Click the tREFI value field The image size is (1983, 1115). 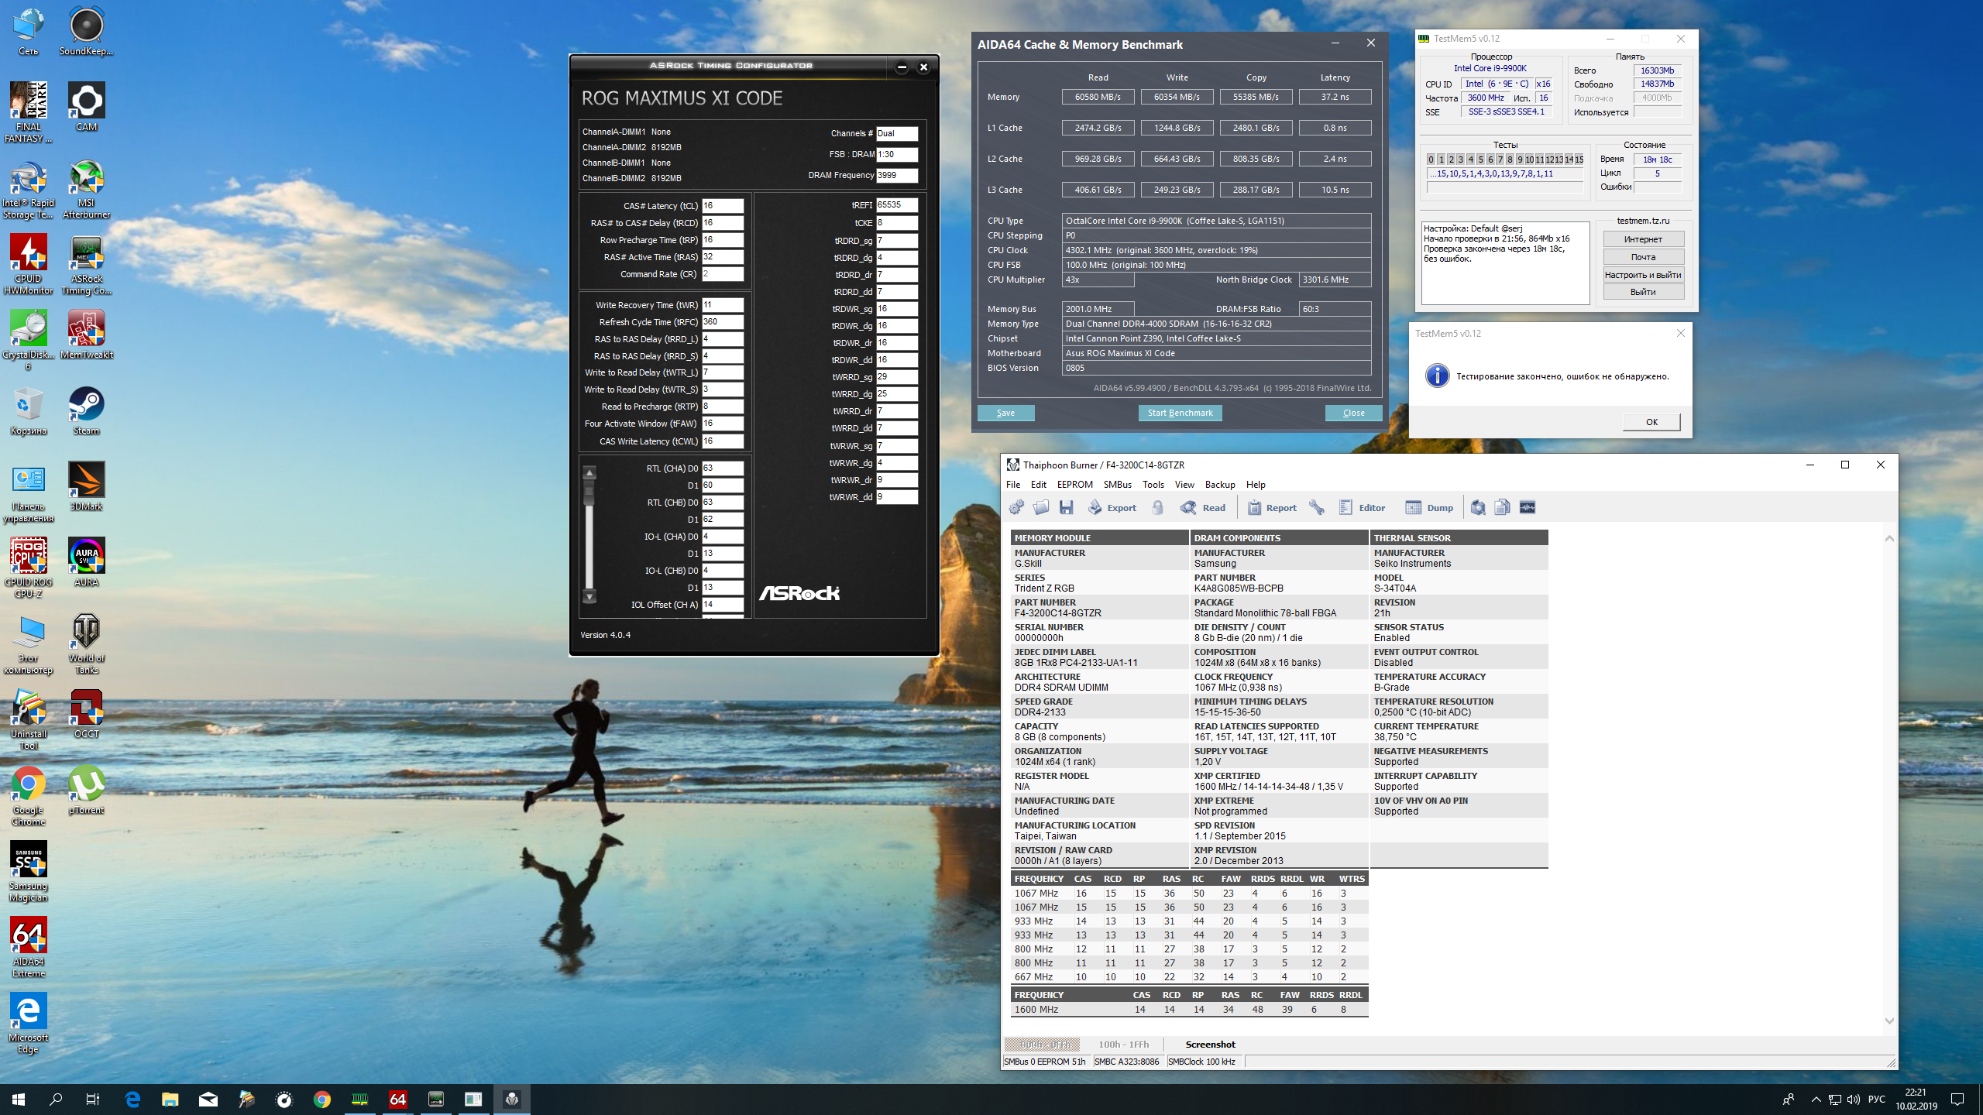pos(896,205)
